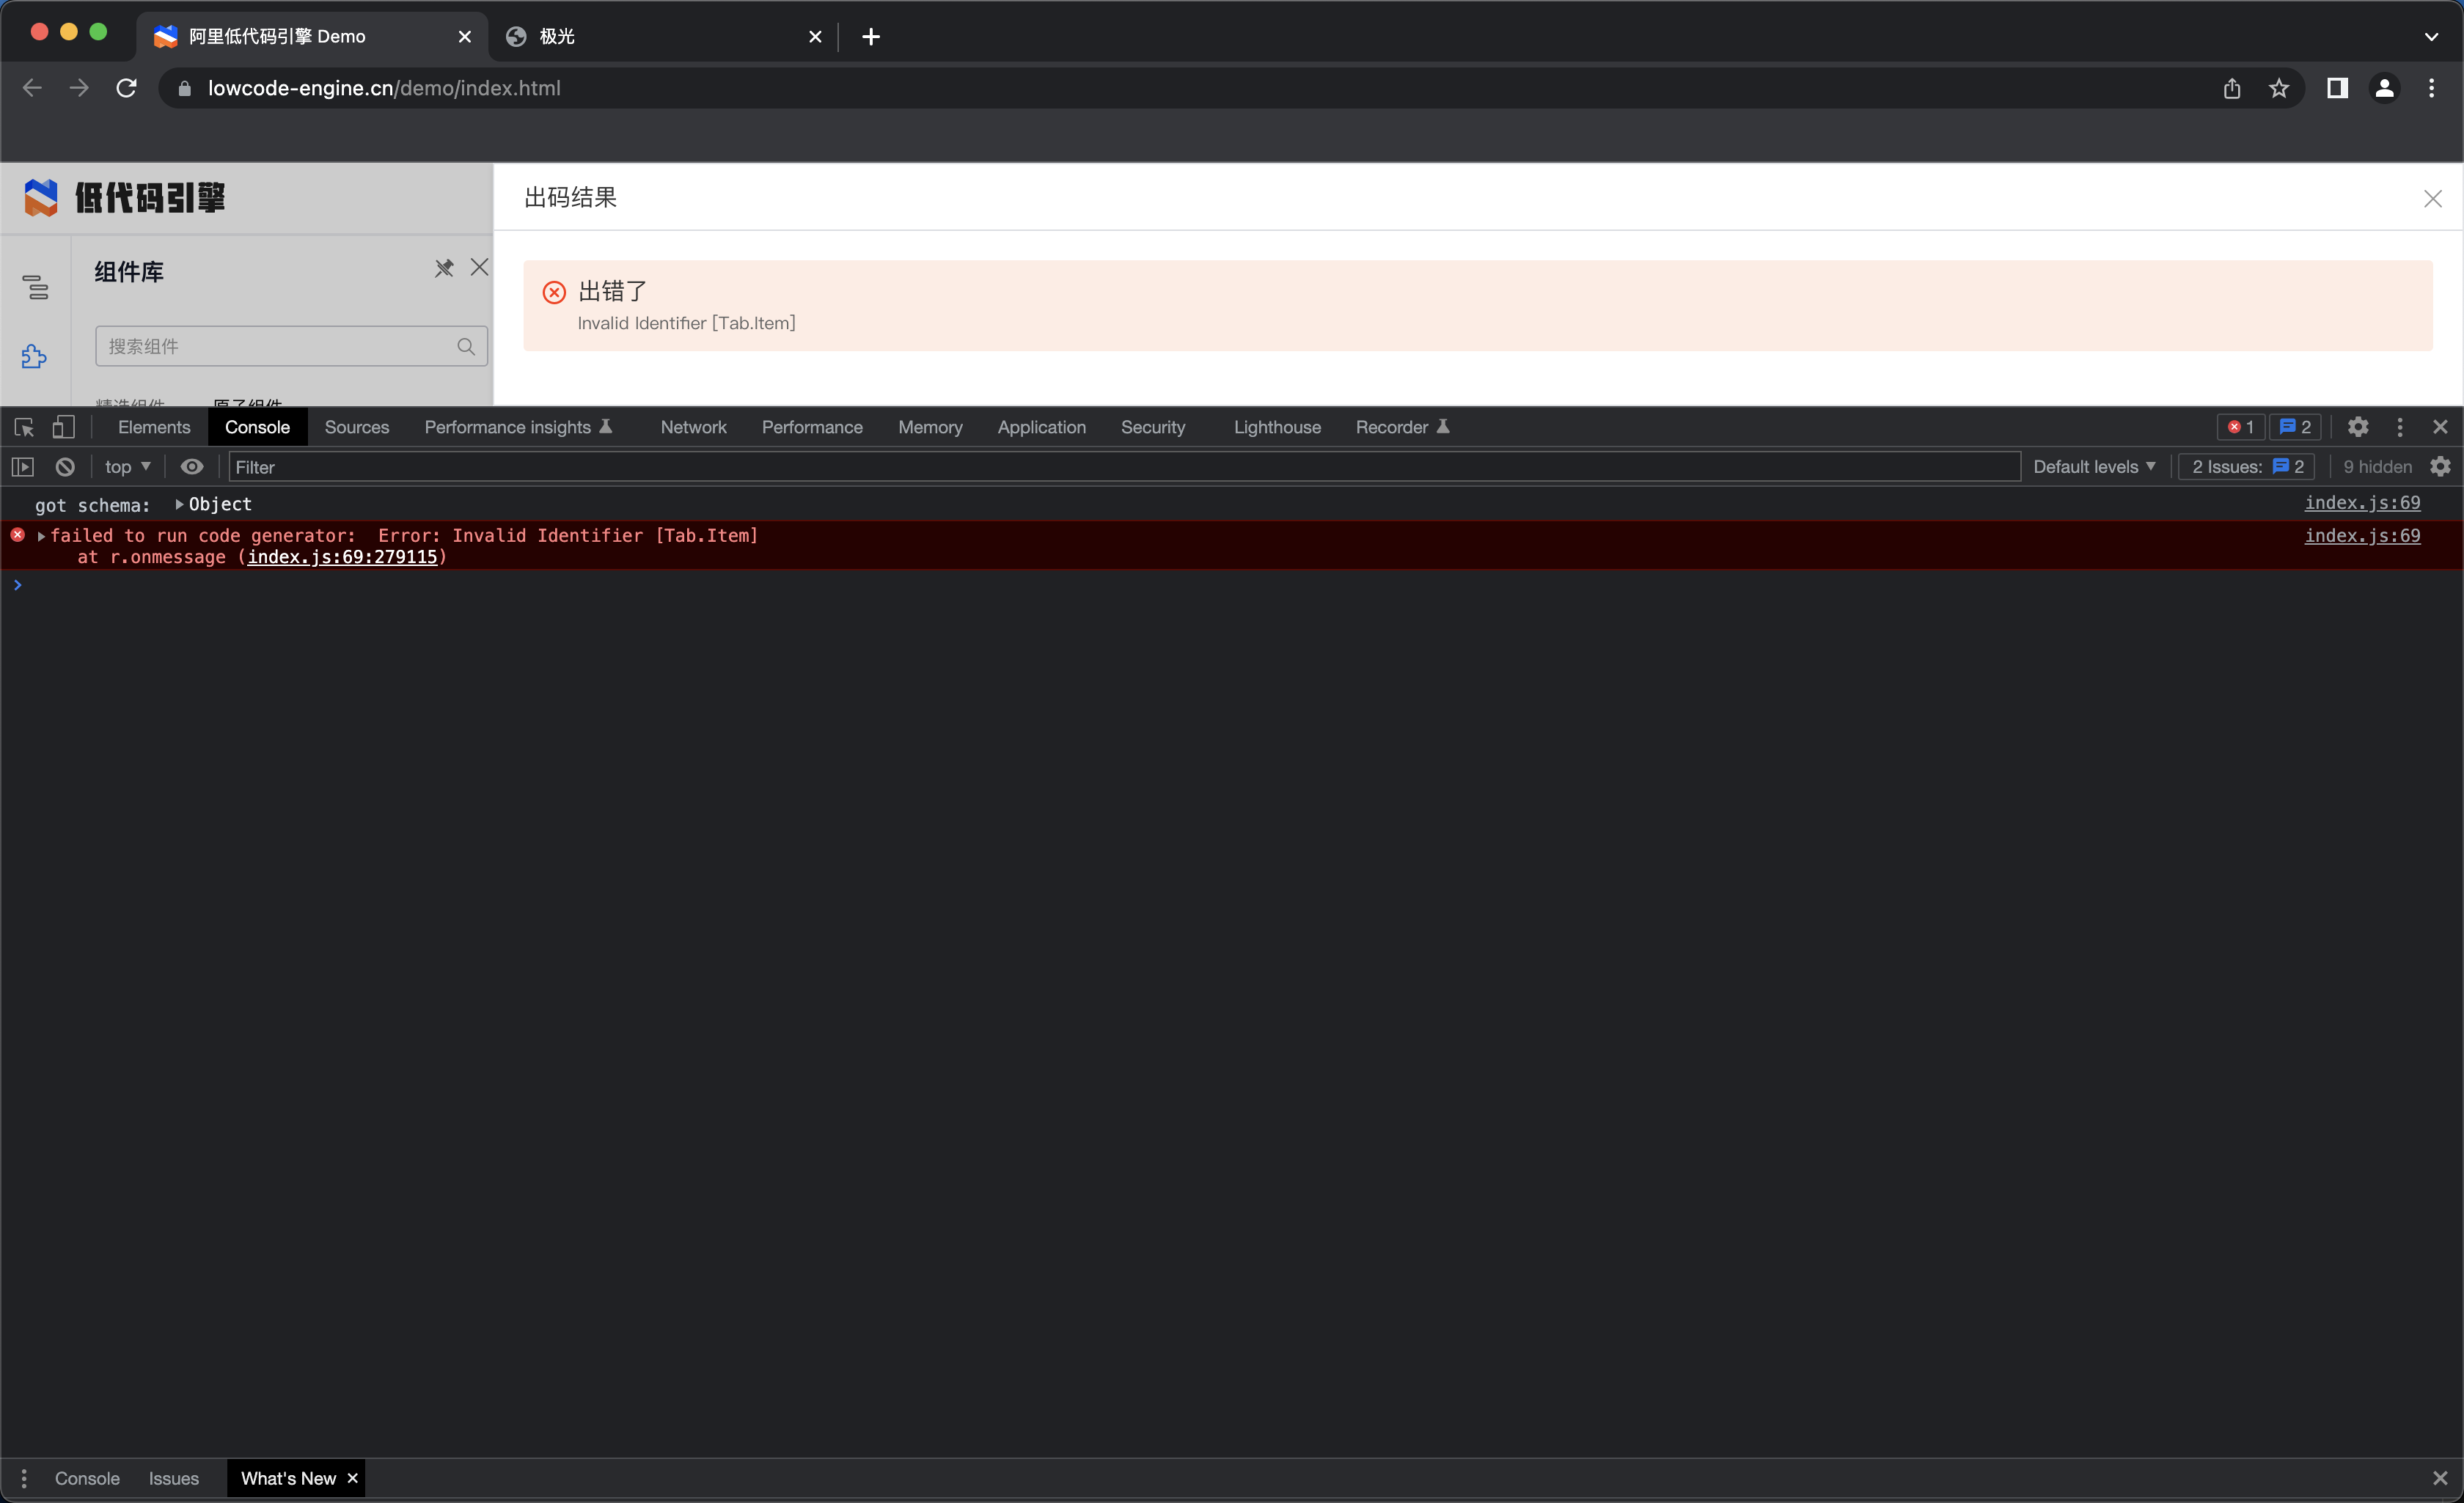Switch to the Sources tab
This screenshot has height=1503, width=2464.
(x=356, y=427)
